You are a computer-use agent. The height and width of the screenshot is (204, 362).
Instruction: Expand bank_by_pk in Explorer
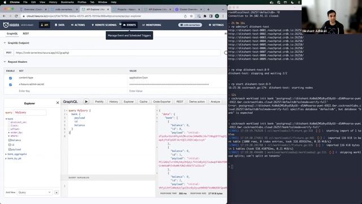pos(6,159)
